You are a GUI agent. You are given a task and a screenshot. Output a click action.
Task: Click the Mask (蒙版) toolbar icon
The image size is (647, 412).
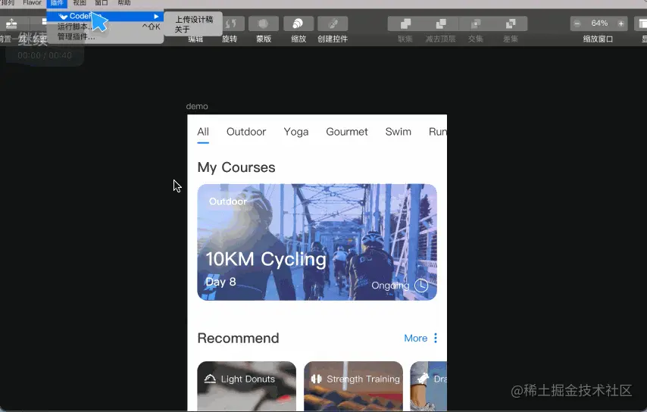click(x=263, y=24)
